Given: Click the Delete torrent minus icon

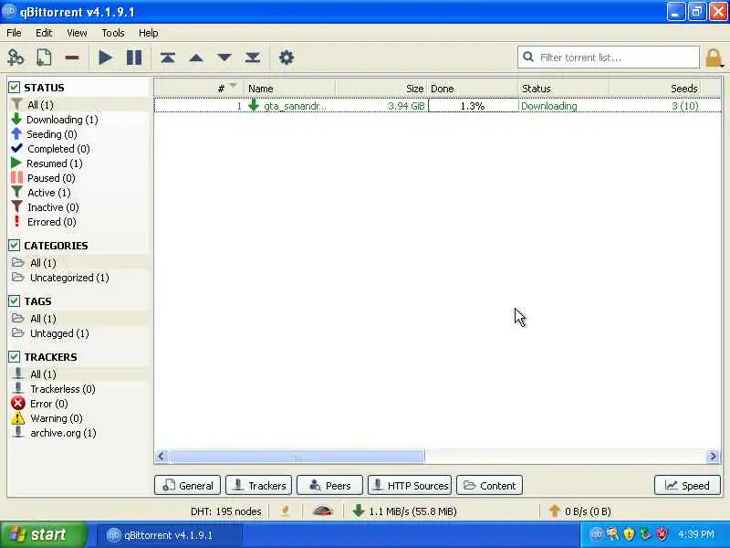Looking at the screenshot, I should point(72,58).
